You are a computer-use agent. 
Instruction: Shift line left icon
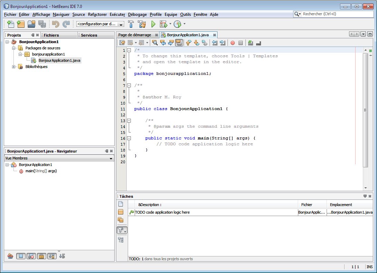(215, 43)
